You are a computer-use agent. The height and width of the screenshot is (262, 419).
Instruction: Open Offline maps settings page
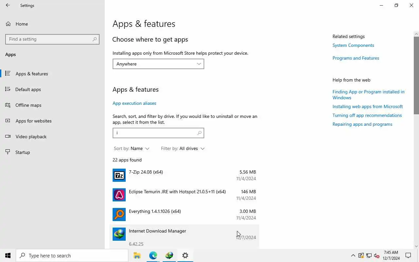coord(52,105)
